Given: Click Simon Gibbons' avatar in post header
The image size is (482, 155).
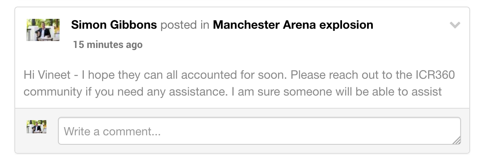Looking at the screenshot, I should [43, 30].
